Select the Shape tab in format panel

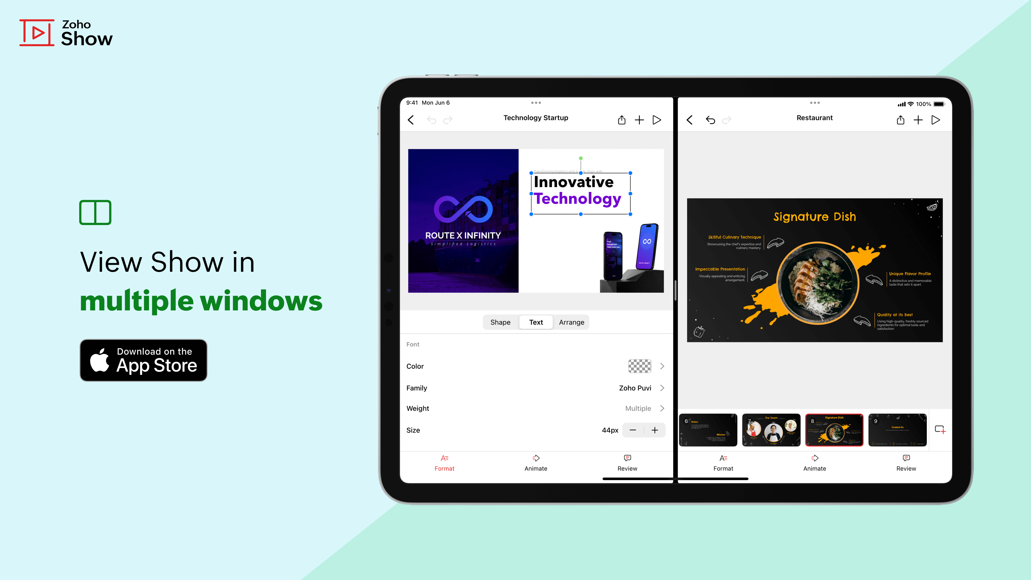(501, 322)
